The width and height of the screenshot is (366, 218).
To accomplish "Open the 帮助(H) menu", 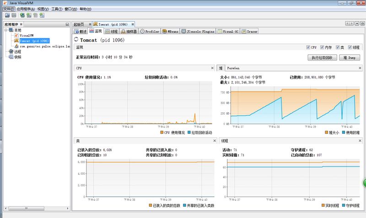I will tap(86, 9).
